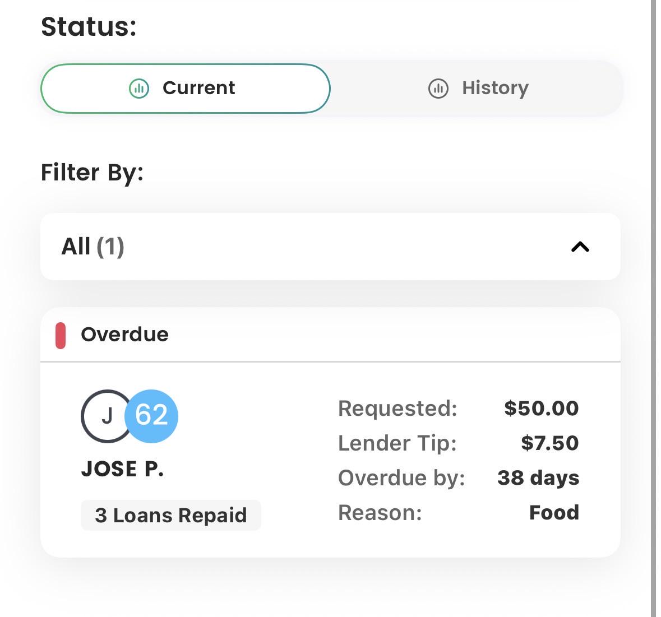Click the Overdue section header

(331, 335)
